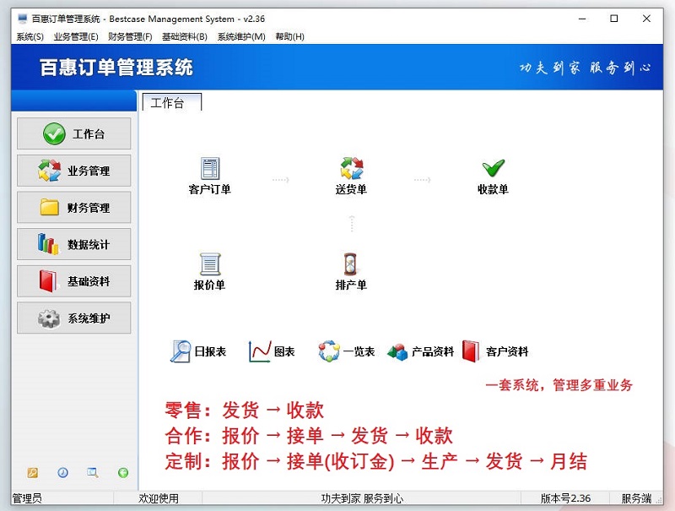Open the 图表 line chart shortcut
The width and height of the screenshot is (675, 511).
(272, 351)
